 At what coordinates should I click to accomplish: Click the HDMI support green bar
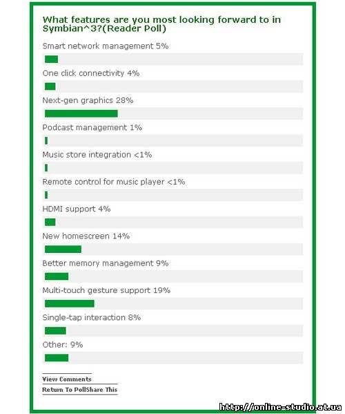(x=50, y=222)
